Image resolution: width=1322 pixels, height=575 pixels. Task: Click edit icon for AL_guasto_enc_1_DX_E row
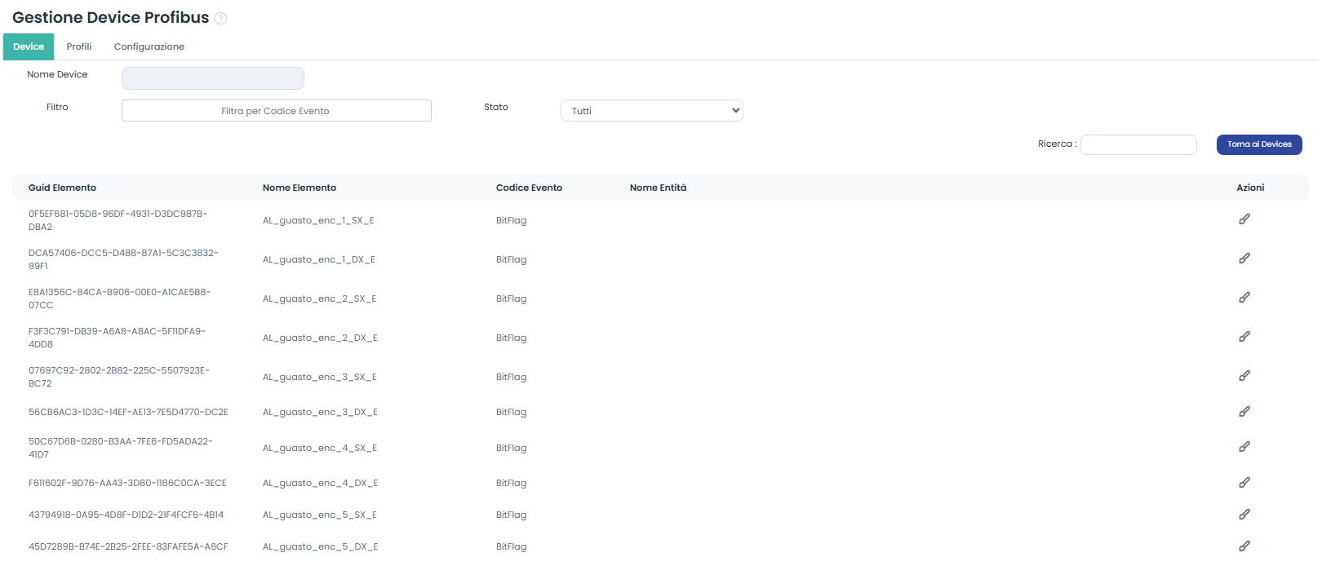tap(1244, 259)
